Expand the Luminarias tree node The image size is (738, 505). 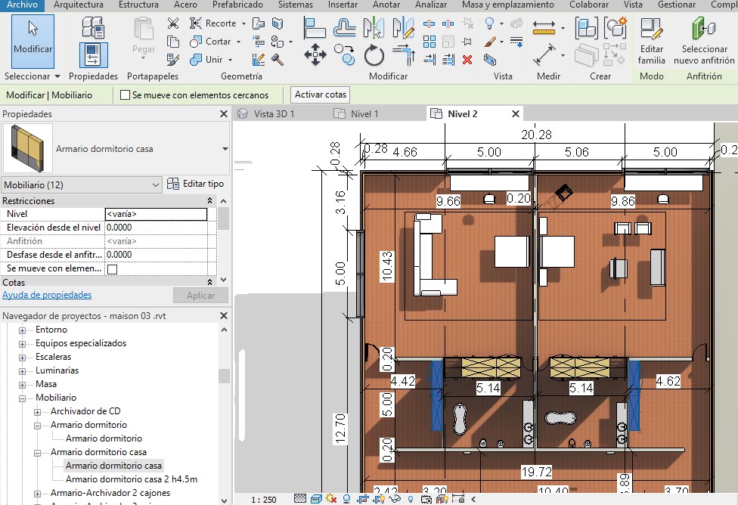[x=22, y=370]
